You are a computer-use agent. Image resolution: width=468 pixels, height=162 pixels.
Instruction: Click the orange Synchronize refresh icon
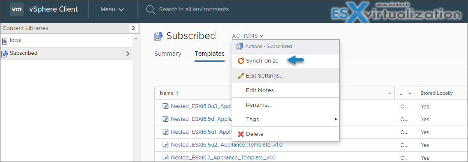click(240, 61)
